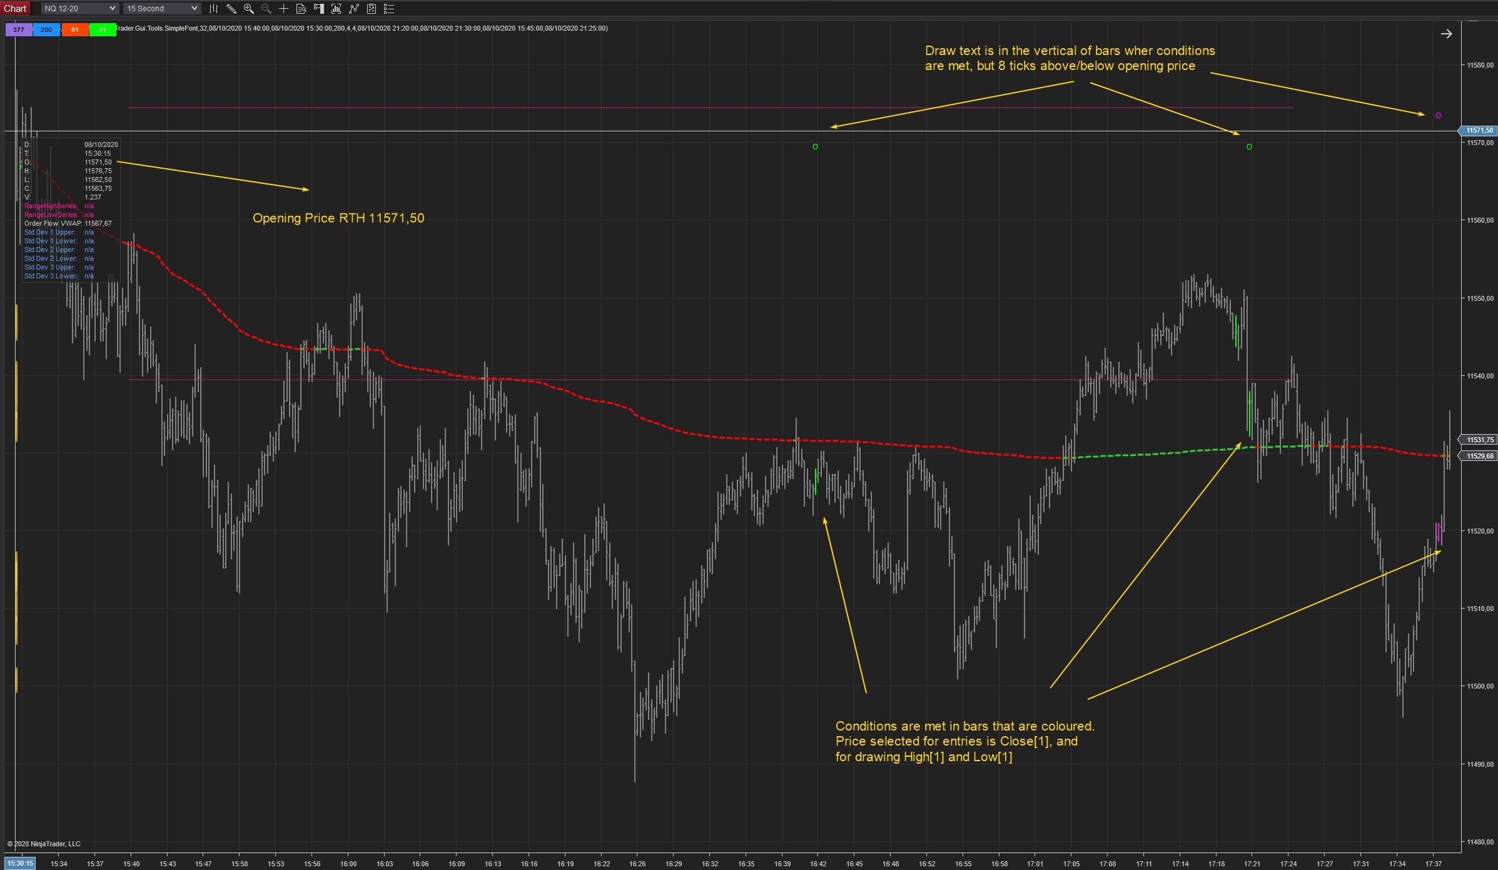Click the zoom in magnifier
Image resolution: width=1498 pixels, height=870 pixels.
(248, 9)
